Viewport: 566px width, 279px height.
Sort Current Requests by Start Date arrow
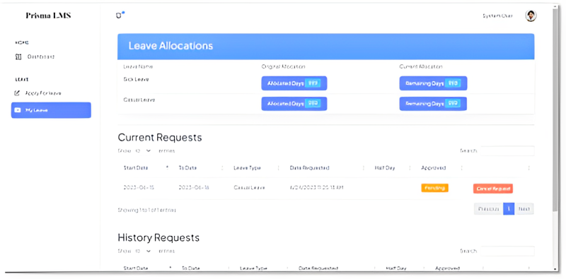click(167, 167)
